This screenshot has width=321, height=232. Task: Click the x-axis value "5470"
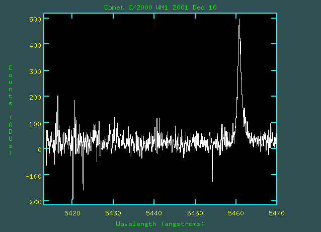pyautogui.click(x=277, y=213)
